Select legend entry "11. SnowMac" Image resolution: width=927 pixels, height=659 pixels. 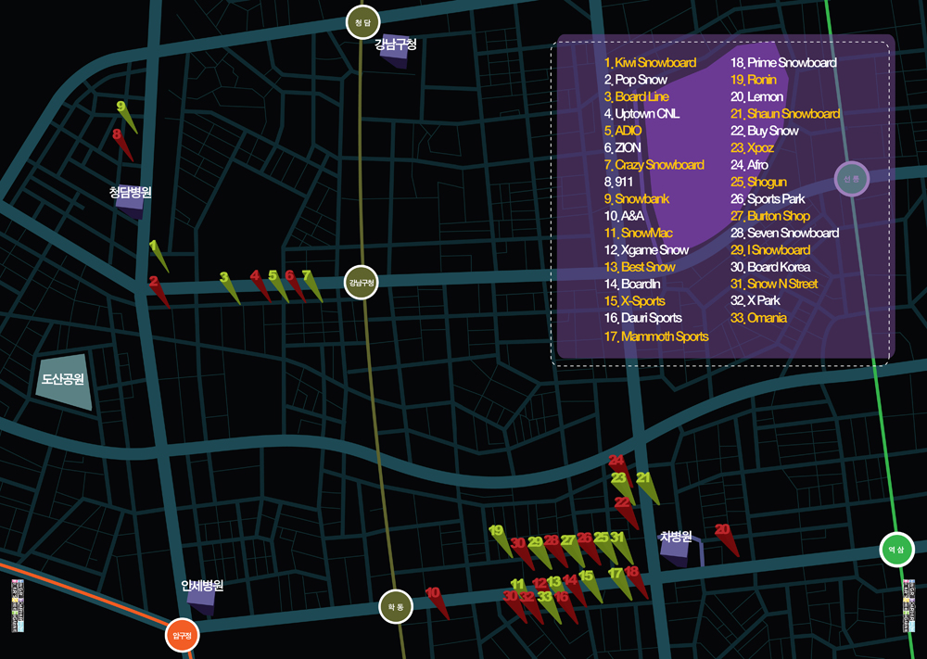tap(638, 233)
